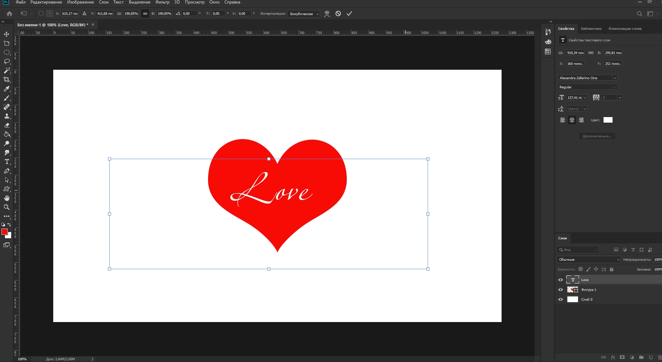The width and height of the screenshot is (662, 362).
Task: Switch to the Библиотеки tab
Action: pos(591,29)
